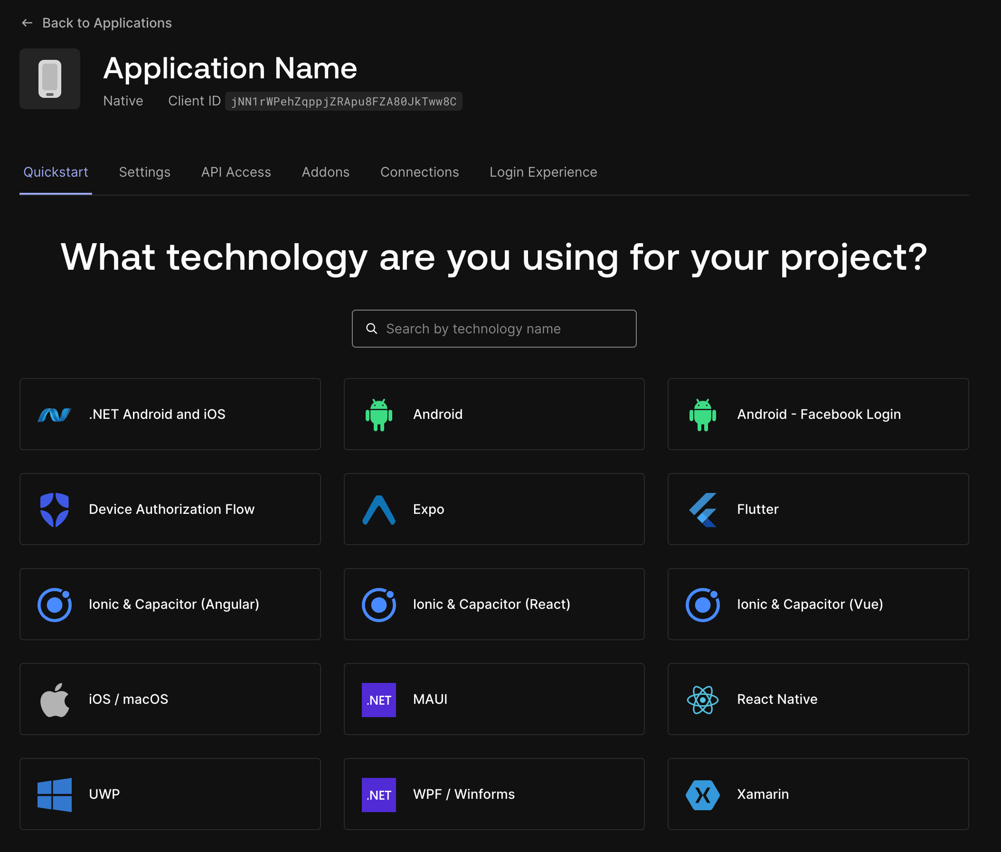Click the .NET Android and iOS wave icon
1001x852 pixels.
55,415
